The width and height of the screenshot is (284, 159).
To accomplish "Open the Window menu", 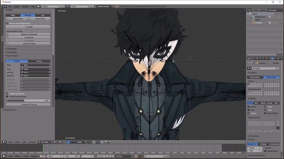I will pos(25,6).
